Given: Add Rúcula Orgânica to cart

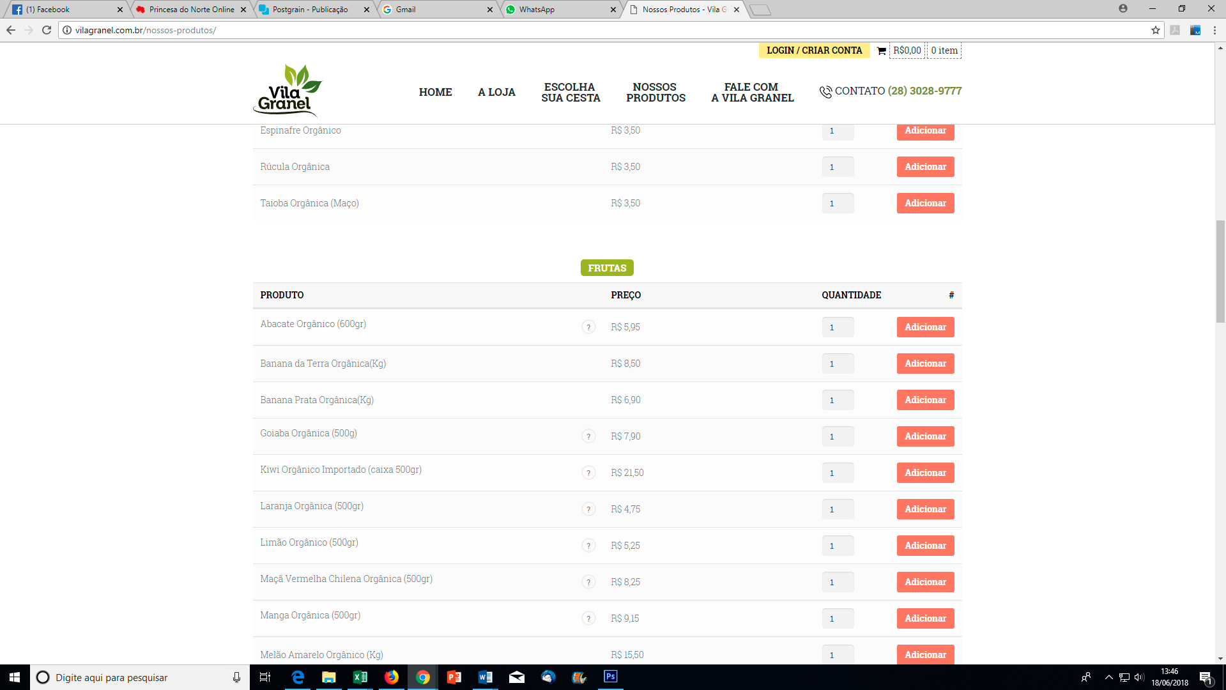Looking at the screenshot, I should coord(925,167).
